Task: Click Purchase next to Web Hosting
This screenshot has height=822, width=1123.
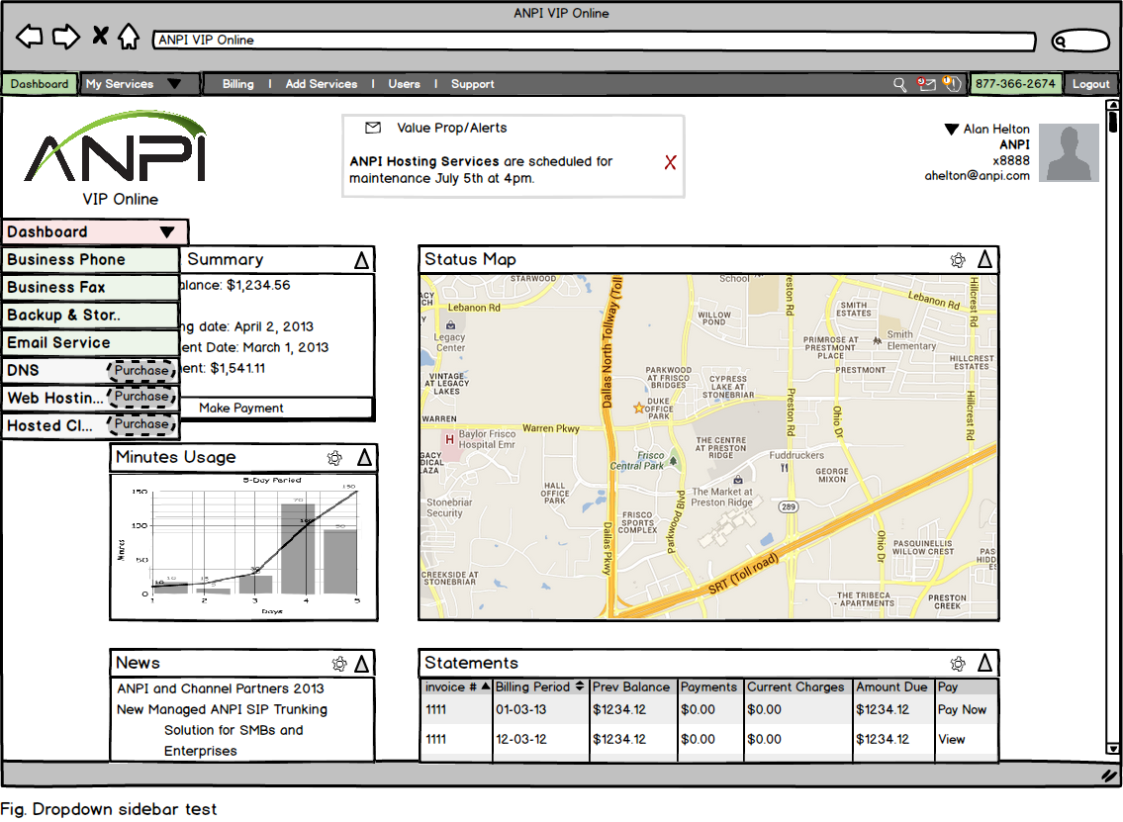Action: click(x=141, y=398)
